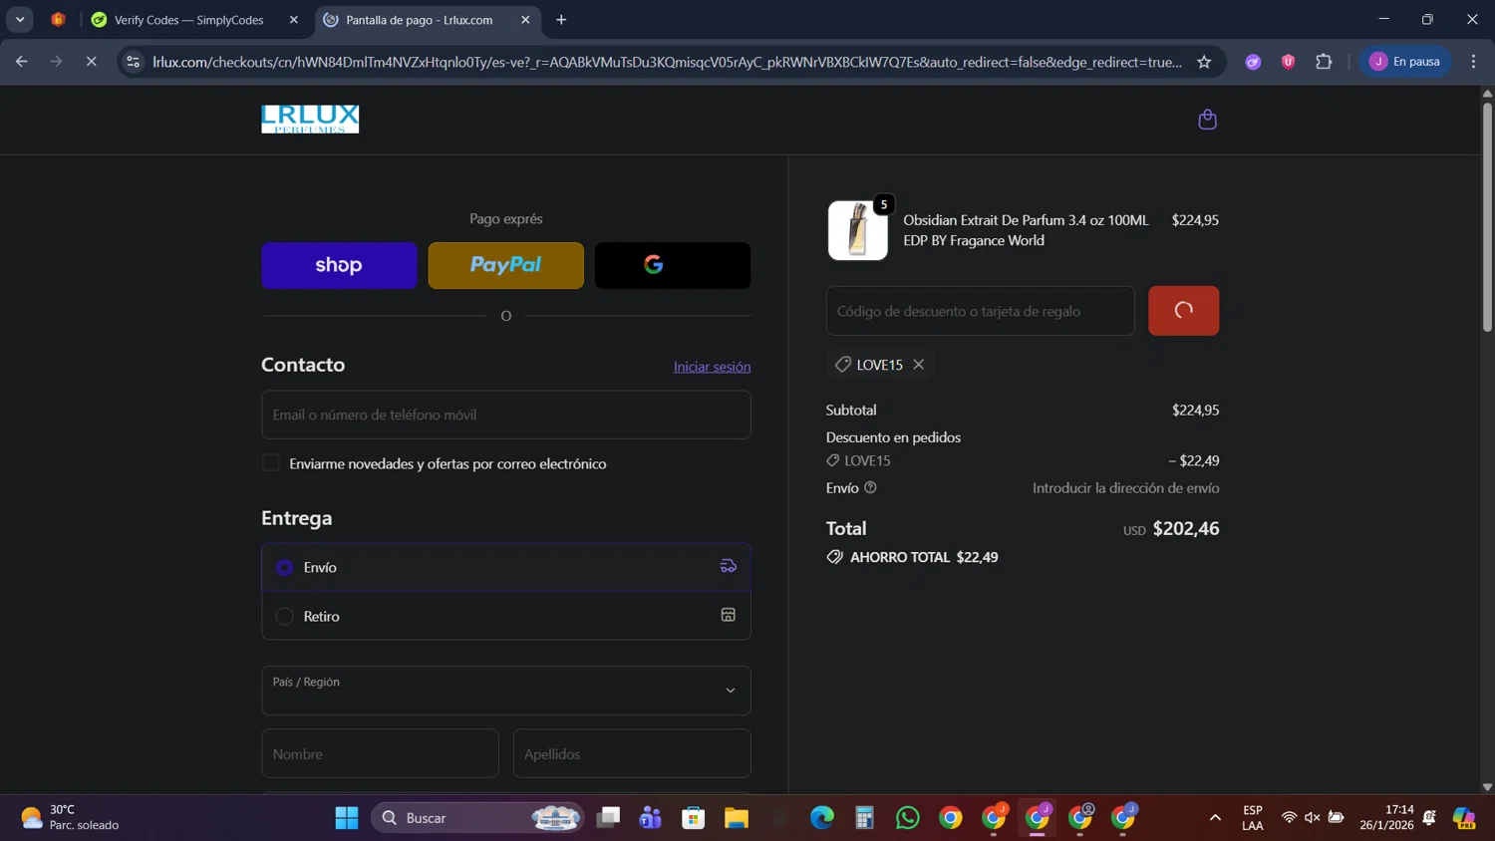Click the store pickup icon in Retiro row

point(729,616)
